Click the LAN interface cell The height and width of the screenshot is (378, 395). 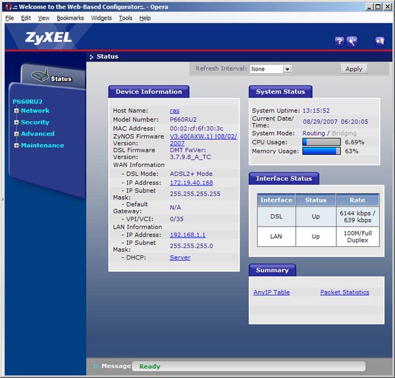276,236
